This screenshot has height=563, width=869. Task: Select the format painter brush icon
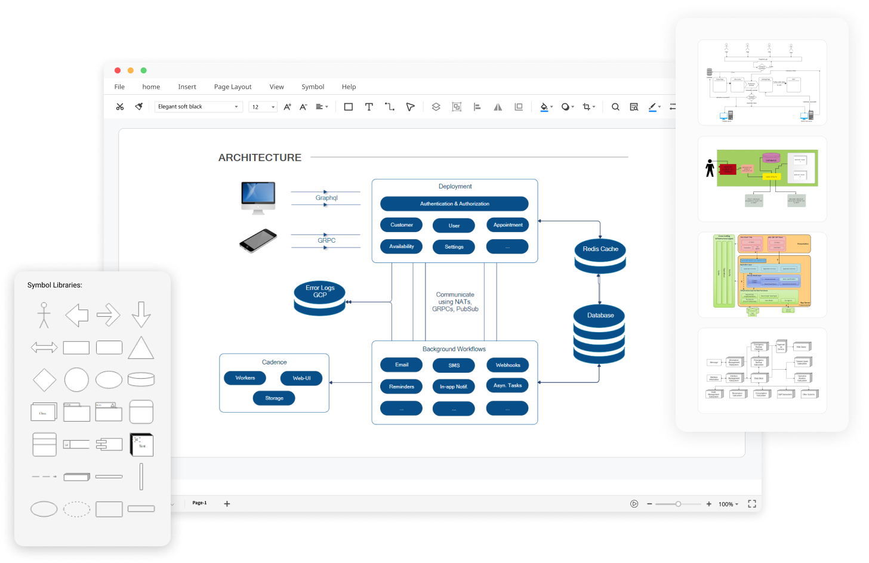139,107
